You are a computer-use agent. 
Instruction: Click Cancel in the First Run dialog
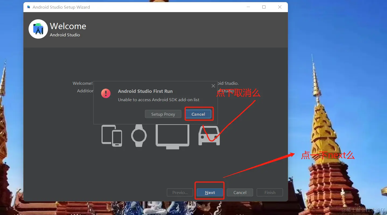198,114
